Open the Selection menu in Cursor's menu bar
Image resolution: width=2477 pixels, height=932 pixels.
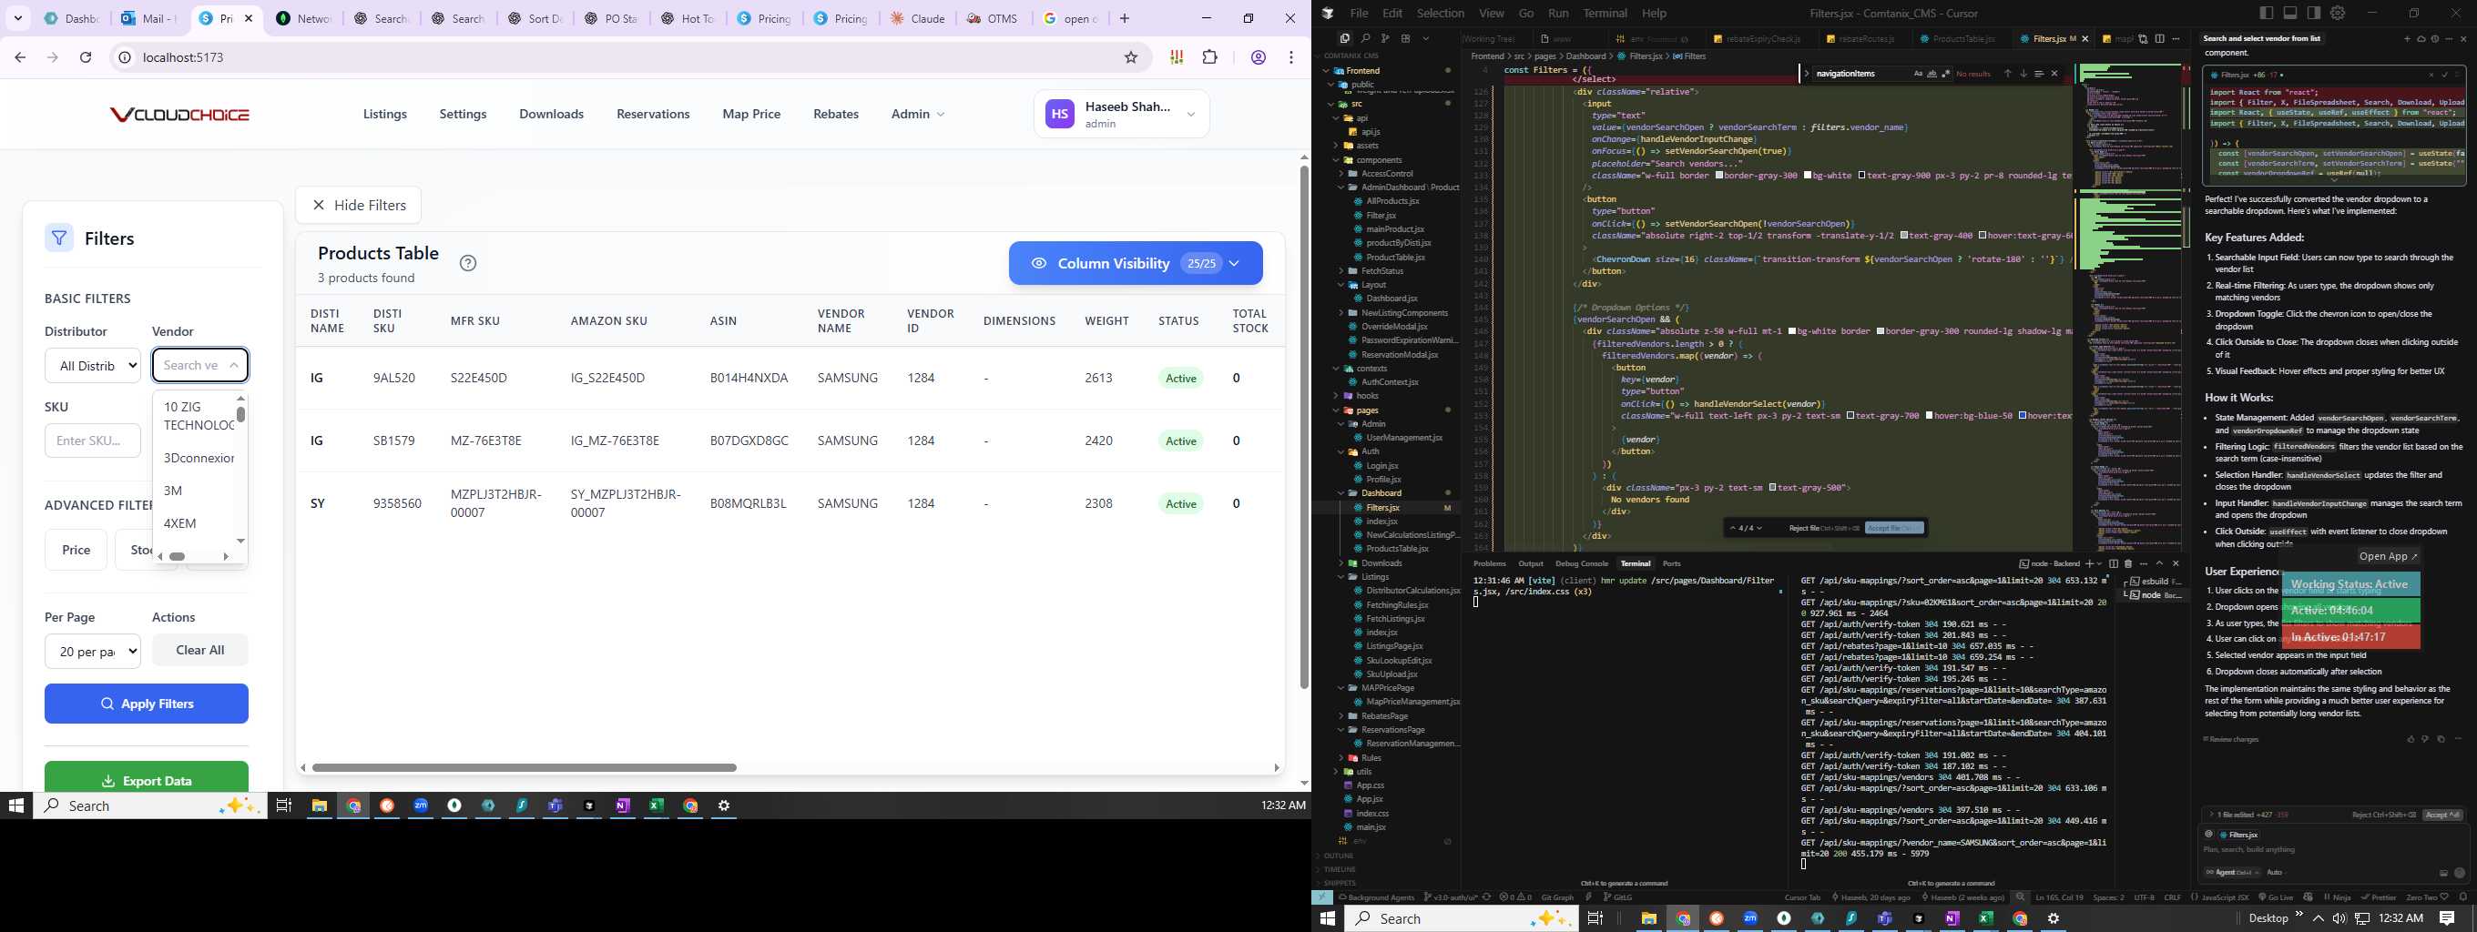tap(1441, 14)
